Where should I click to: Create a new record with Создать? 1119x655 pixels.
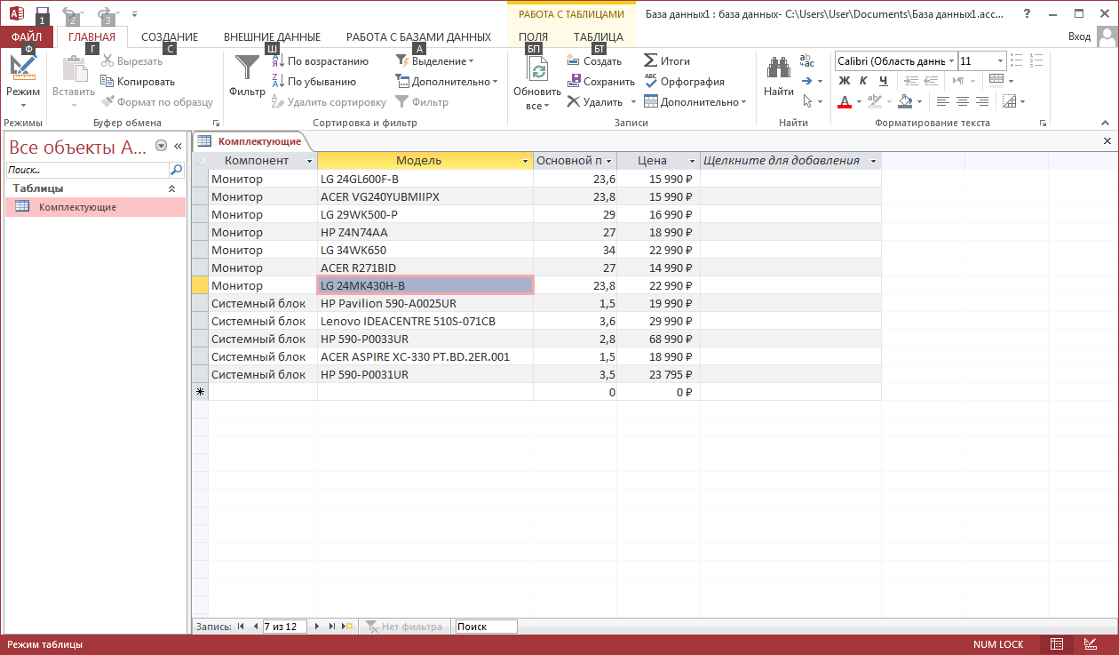[594, 61]
